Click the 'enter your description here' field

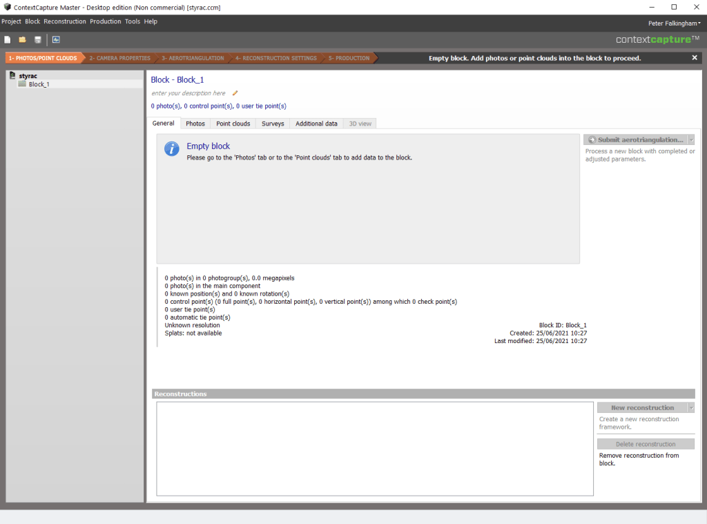188,93
